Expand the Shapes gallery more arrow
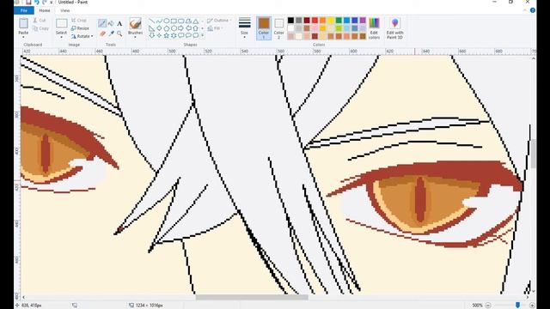 203,35
